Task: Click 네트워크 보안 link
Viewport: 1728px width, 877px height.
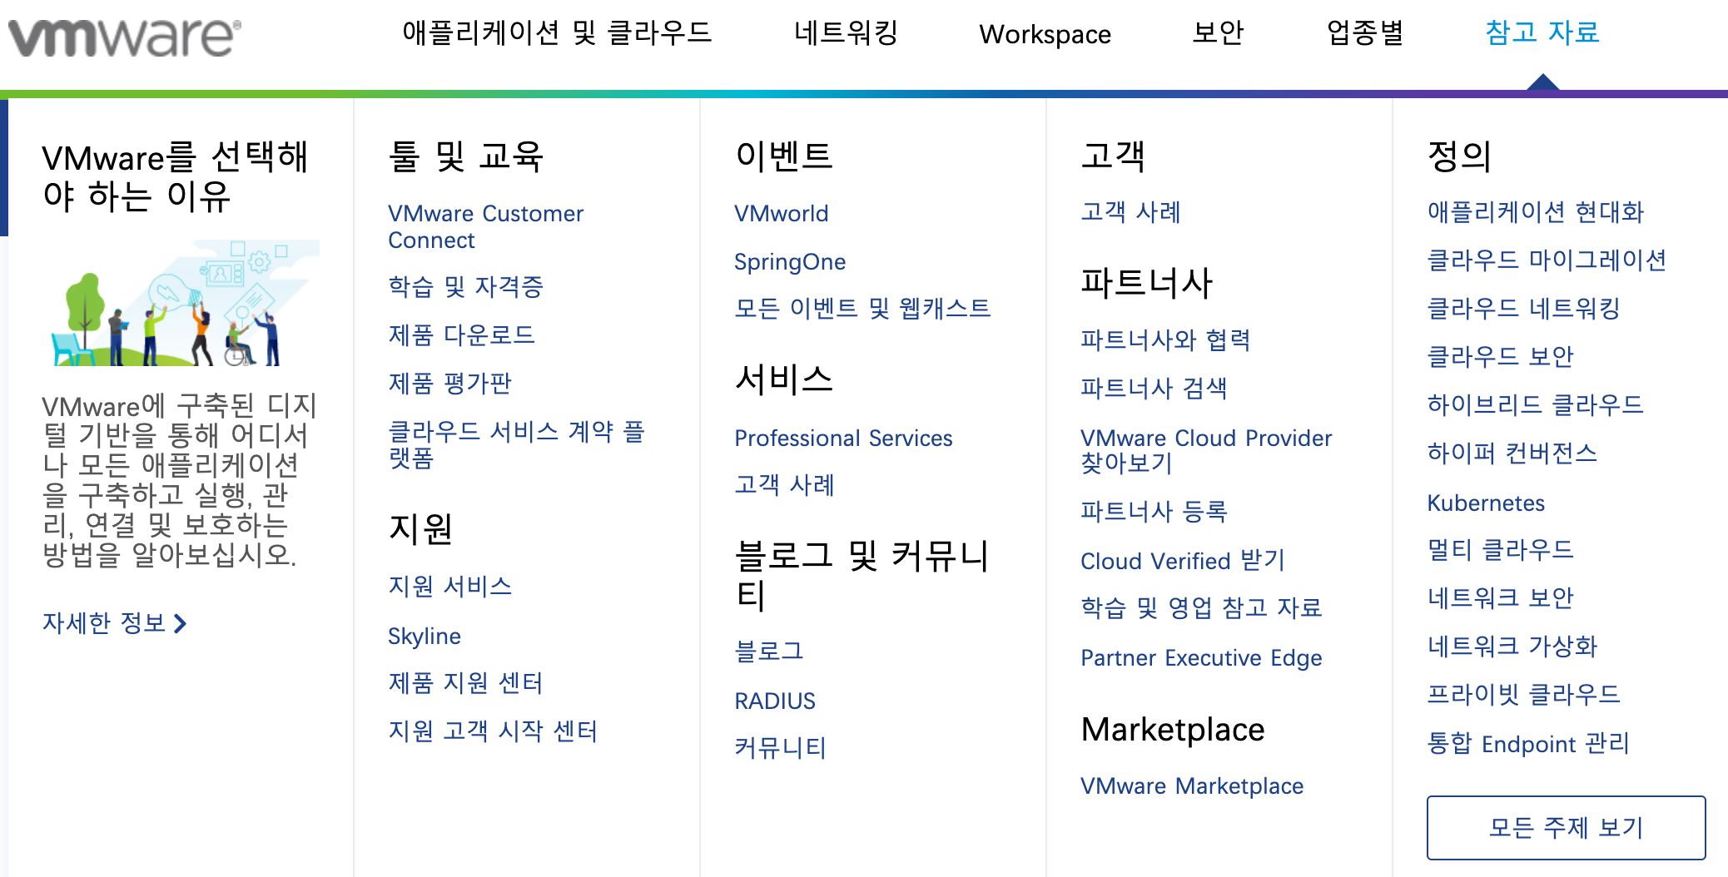Action: pyautogui.click(x=1500, y=598)
